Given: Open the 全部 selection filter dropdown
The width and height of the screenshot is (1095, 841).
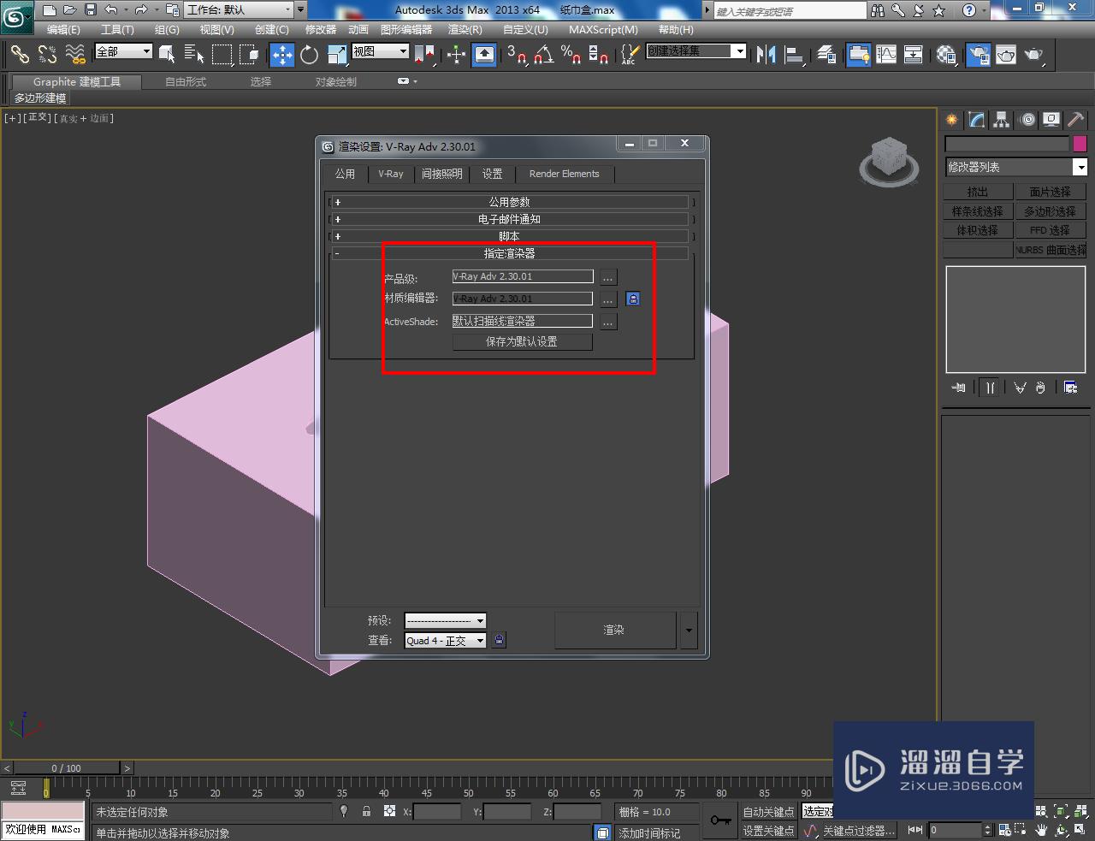Looking at the screenshot, I should [123, 51].
